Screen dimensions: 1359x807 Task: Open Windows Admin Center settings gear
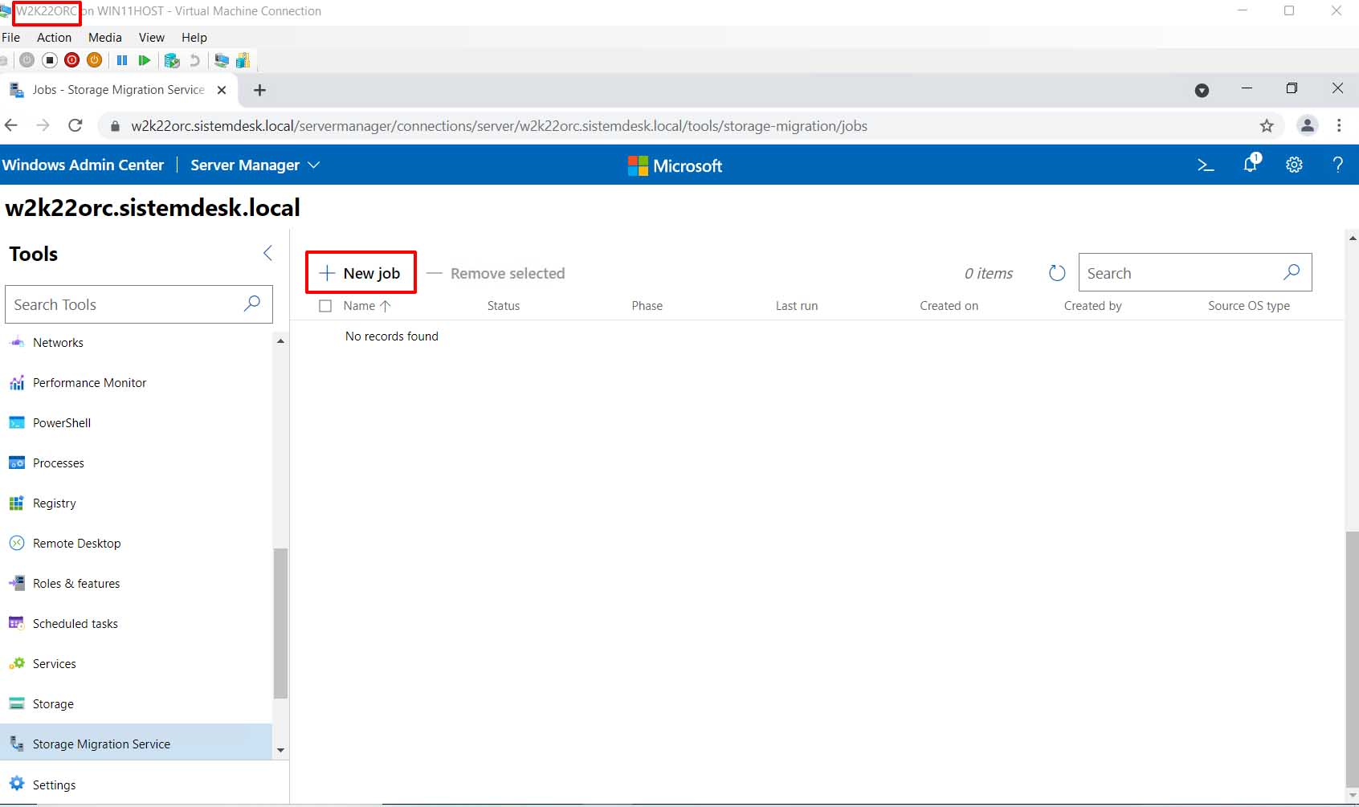pyautogui.click(x=1294, y=165)
